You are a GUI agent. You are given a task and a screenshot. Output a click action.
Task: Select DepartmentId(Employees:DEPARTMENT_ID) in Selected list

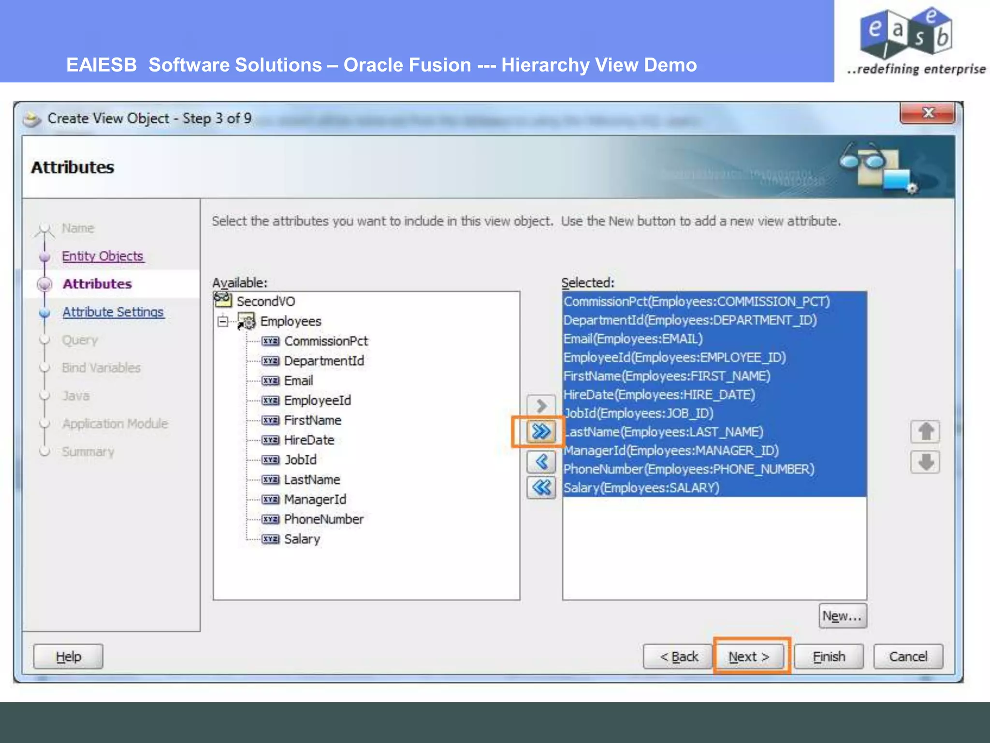tap(714, 320)
